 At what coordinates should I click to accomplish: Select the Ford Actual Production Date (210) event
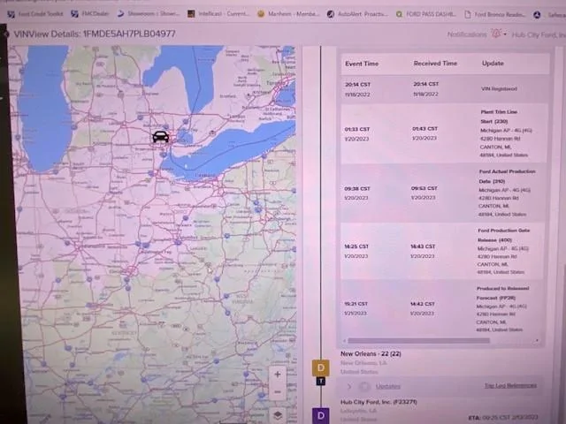tap(443, 193)
